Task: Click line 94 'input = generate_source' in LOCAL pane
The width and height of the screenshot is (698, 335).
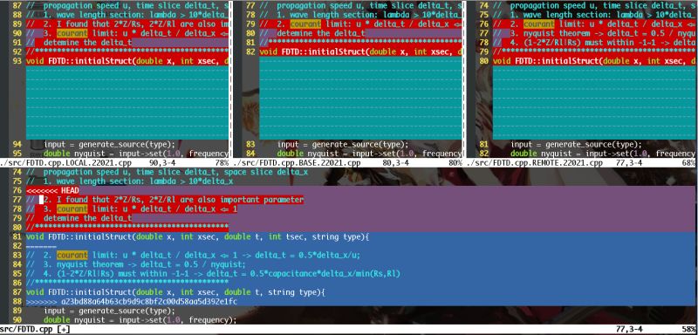Action: click(110, 144)
